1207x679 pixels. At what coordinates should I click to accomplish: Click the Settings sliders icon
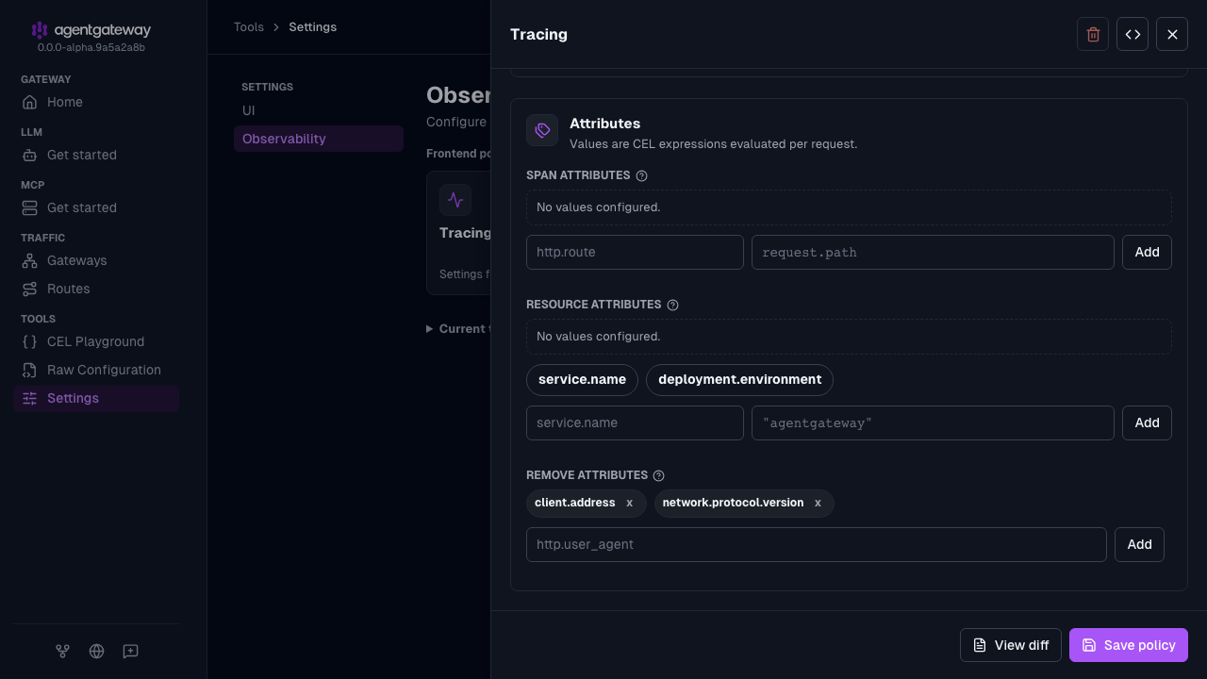[x=30, y=398]
